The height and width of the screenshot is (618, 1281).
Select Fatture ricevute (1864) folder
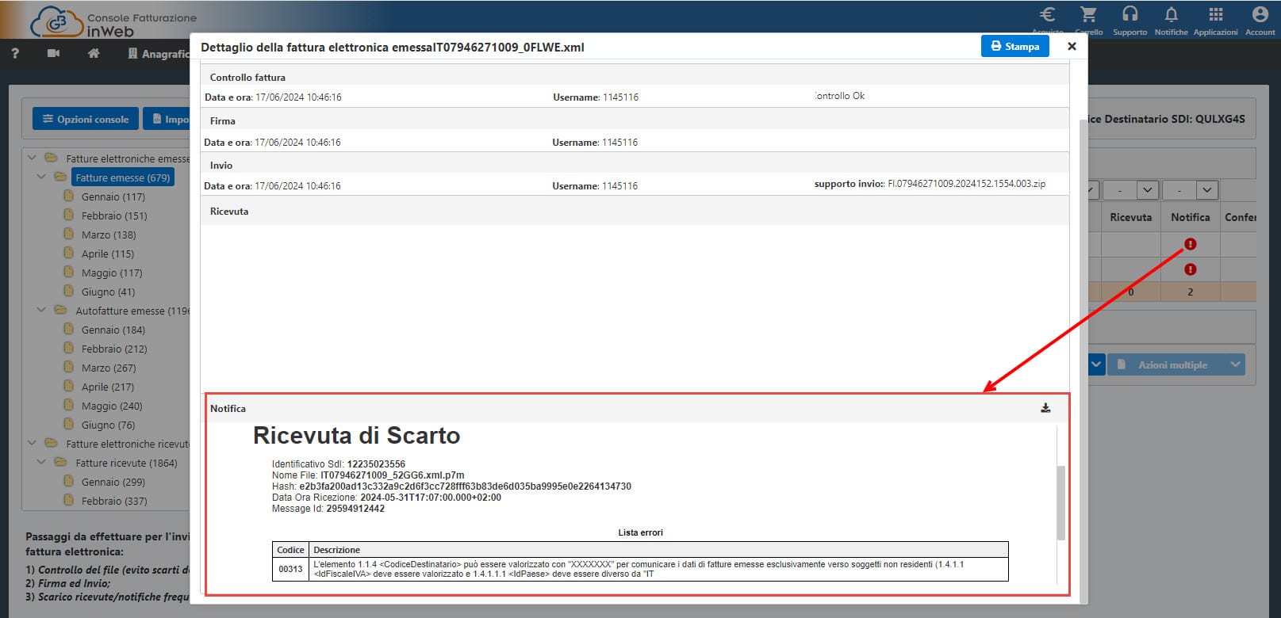coord(126,463)
